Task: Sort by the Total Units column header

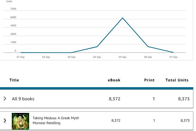Action: [x=177, y=80]
